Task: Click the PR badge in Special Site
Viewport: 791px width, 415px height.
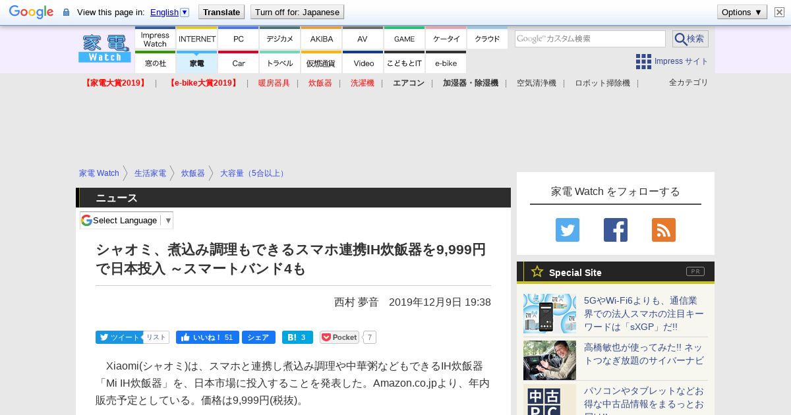Action: tap(695, 271)
